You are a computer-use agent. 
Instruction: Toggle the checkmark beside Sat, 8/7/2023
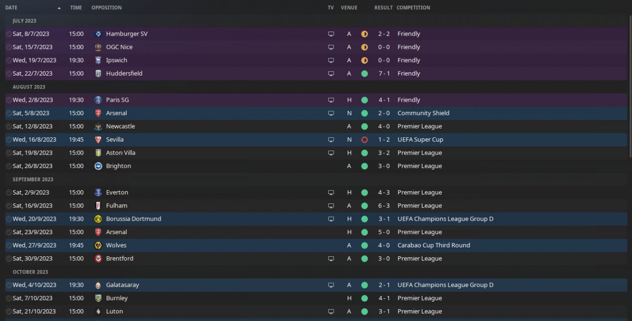click(x=8, y=34)
